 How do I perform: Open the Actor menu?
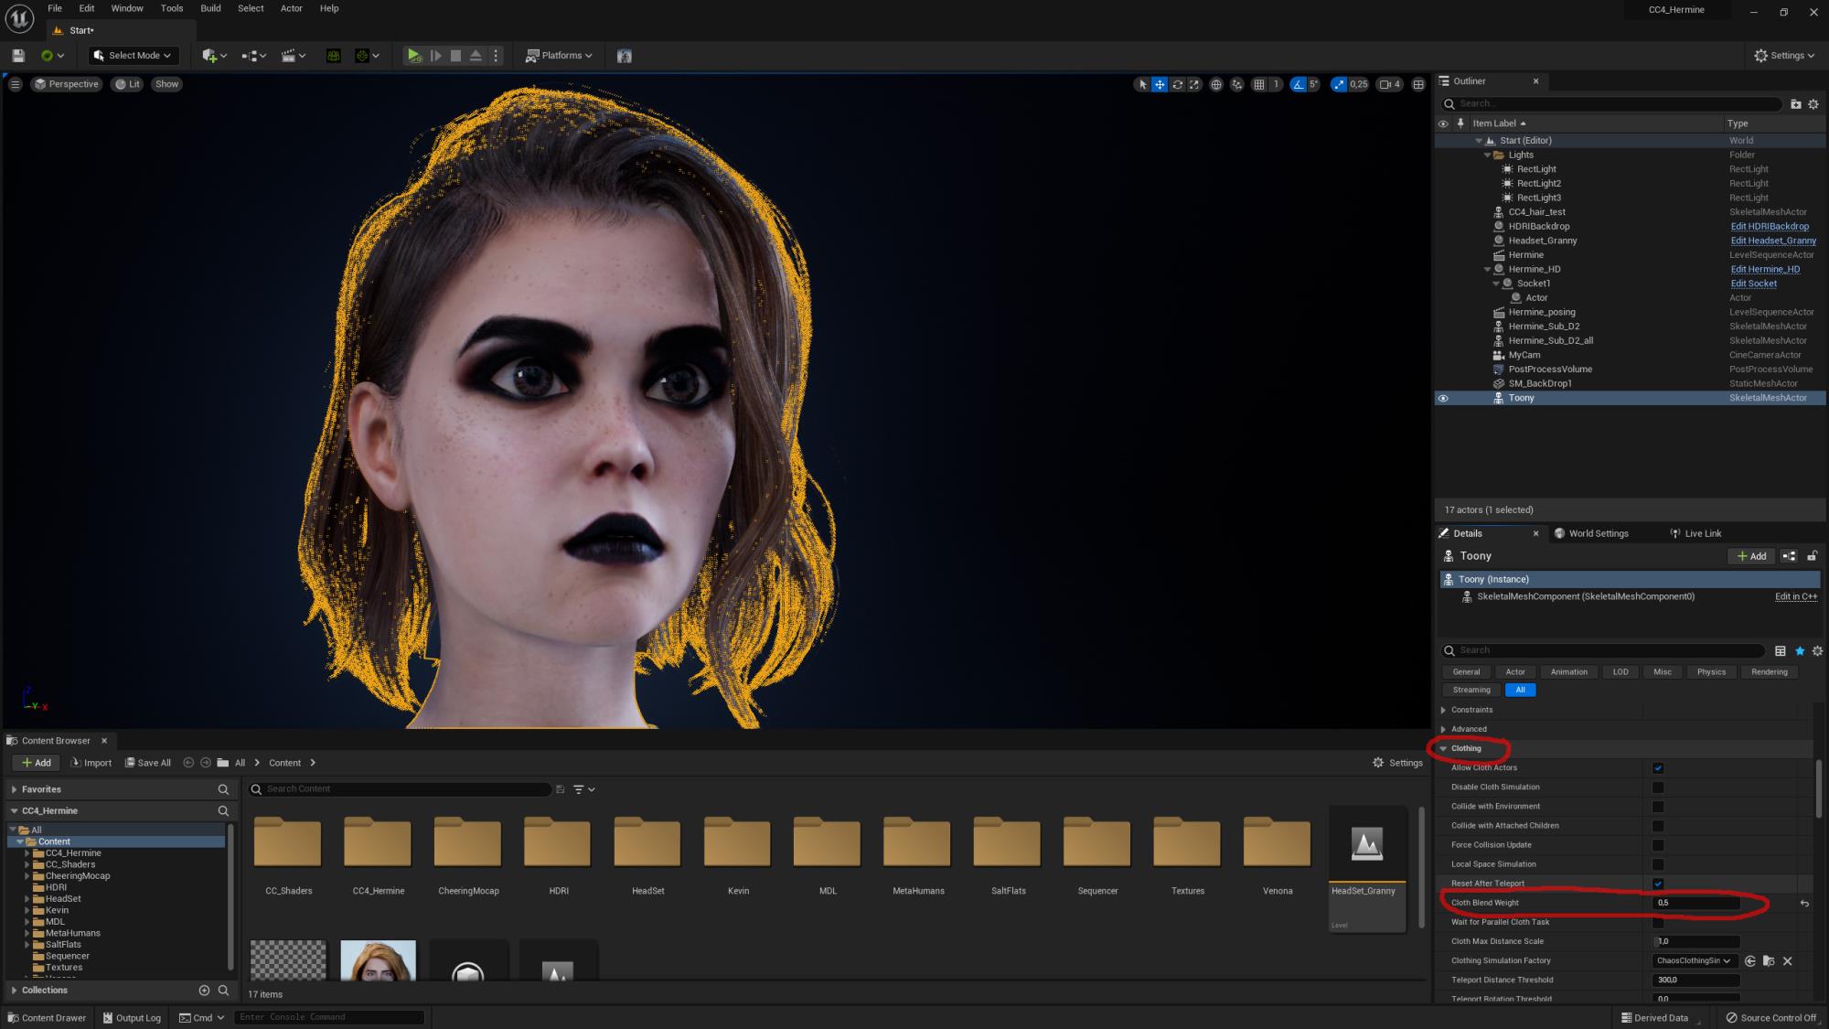point(291,8)
